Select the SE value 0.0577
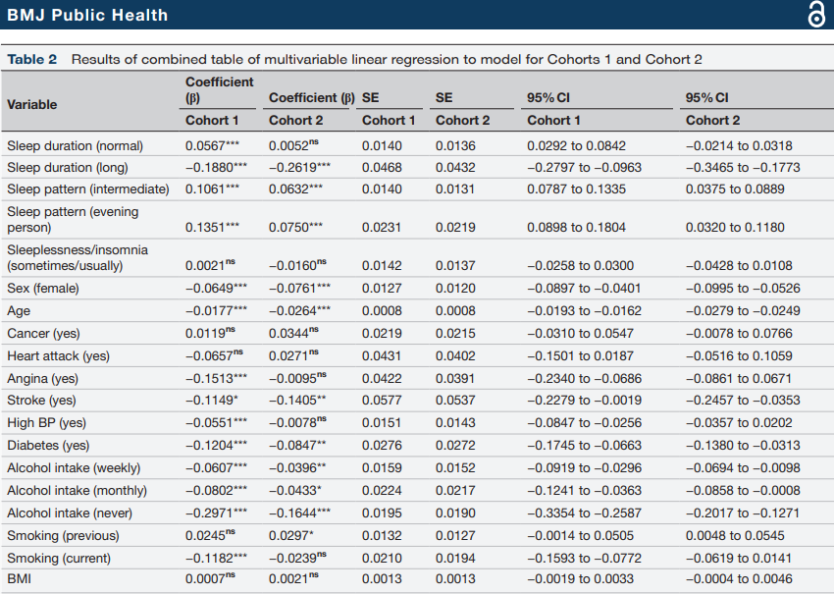 pos(382,401)
